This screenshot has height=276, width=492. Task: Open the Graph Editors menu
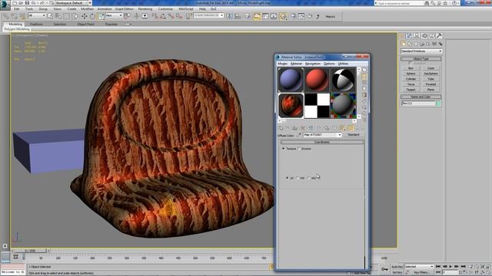pos(125,9)
